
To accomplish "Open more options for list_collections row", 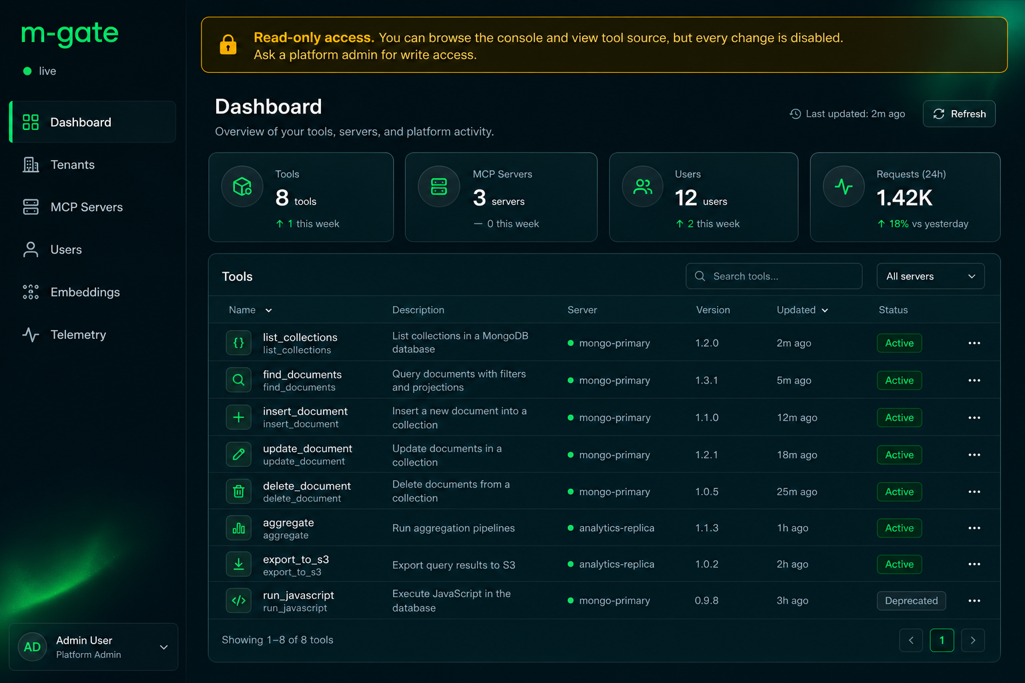I will pyautogui.click(x=974, y=343).
